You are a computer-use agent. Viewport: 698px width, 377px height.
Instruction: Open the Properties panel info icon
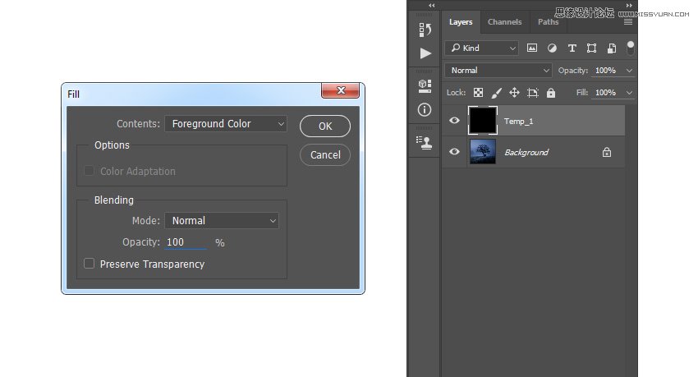coord(425,109)
